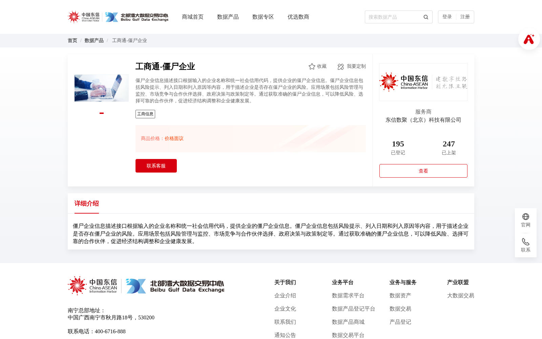Click the 工商通-僵尸企业 product title
The height and width of the screenshot is (339, 542).
pos(165,66)
